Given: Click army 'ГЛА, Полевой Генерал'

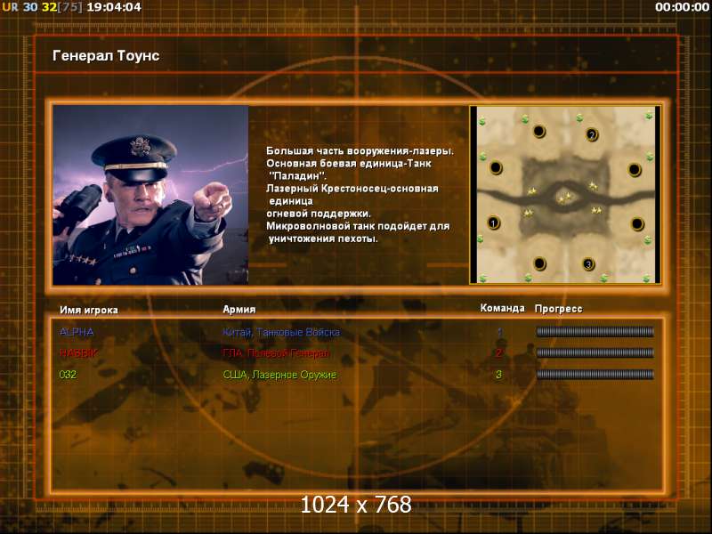Looking at the screenshot, I should tap(276, 353).
